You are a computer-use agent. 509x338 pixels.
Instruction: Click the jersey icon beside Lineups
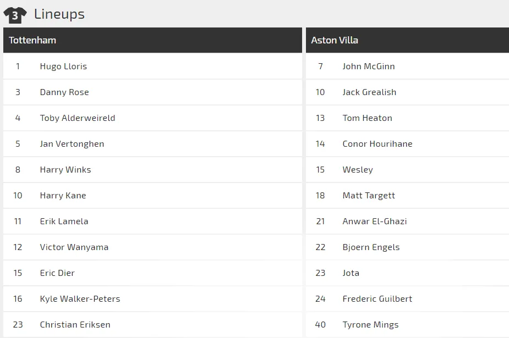[x=15, y=15]
